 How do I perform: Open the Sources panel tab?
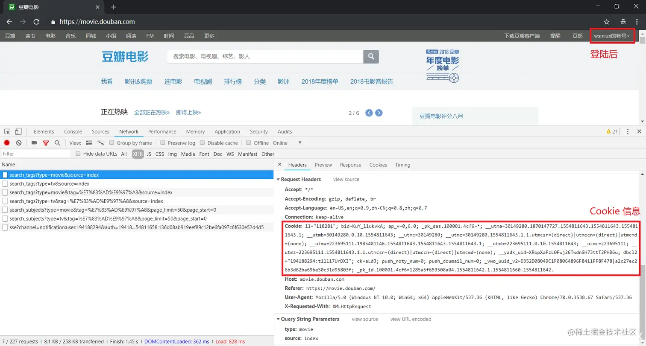coord(101,131)
